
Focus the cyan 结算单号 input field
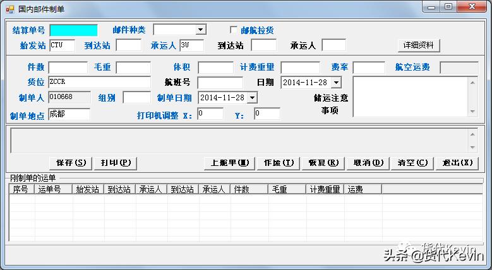tap(74, 30)
